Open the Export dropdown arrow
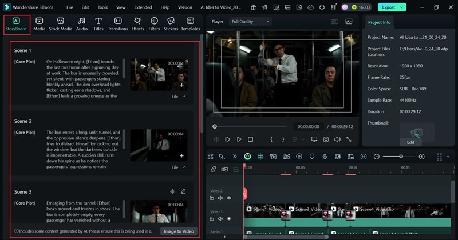 coord(402,7)
